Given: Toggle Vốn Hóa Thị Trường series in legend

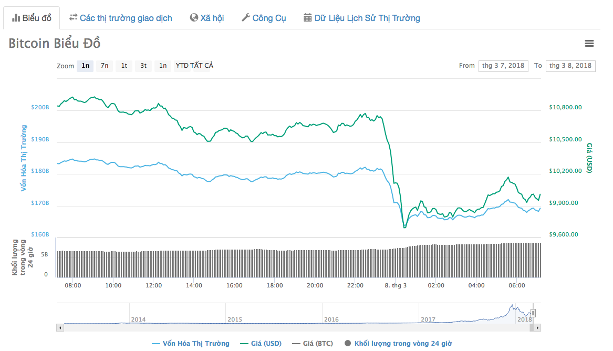Looking at the screenshot, I should [190, 344].
